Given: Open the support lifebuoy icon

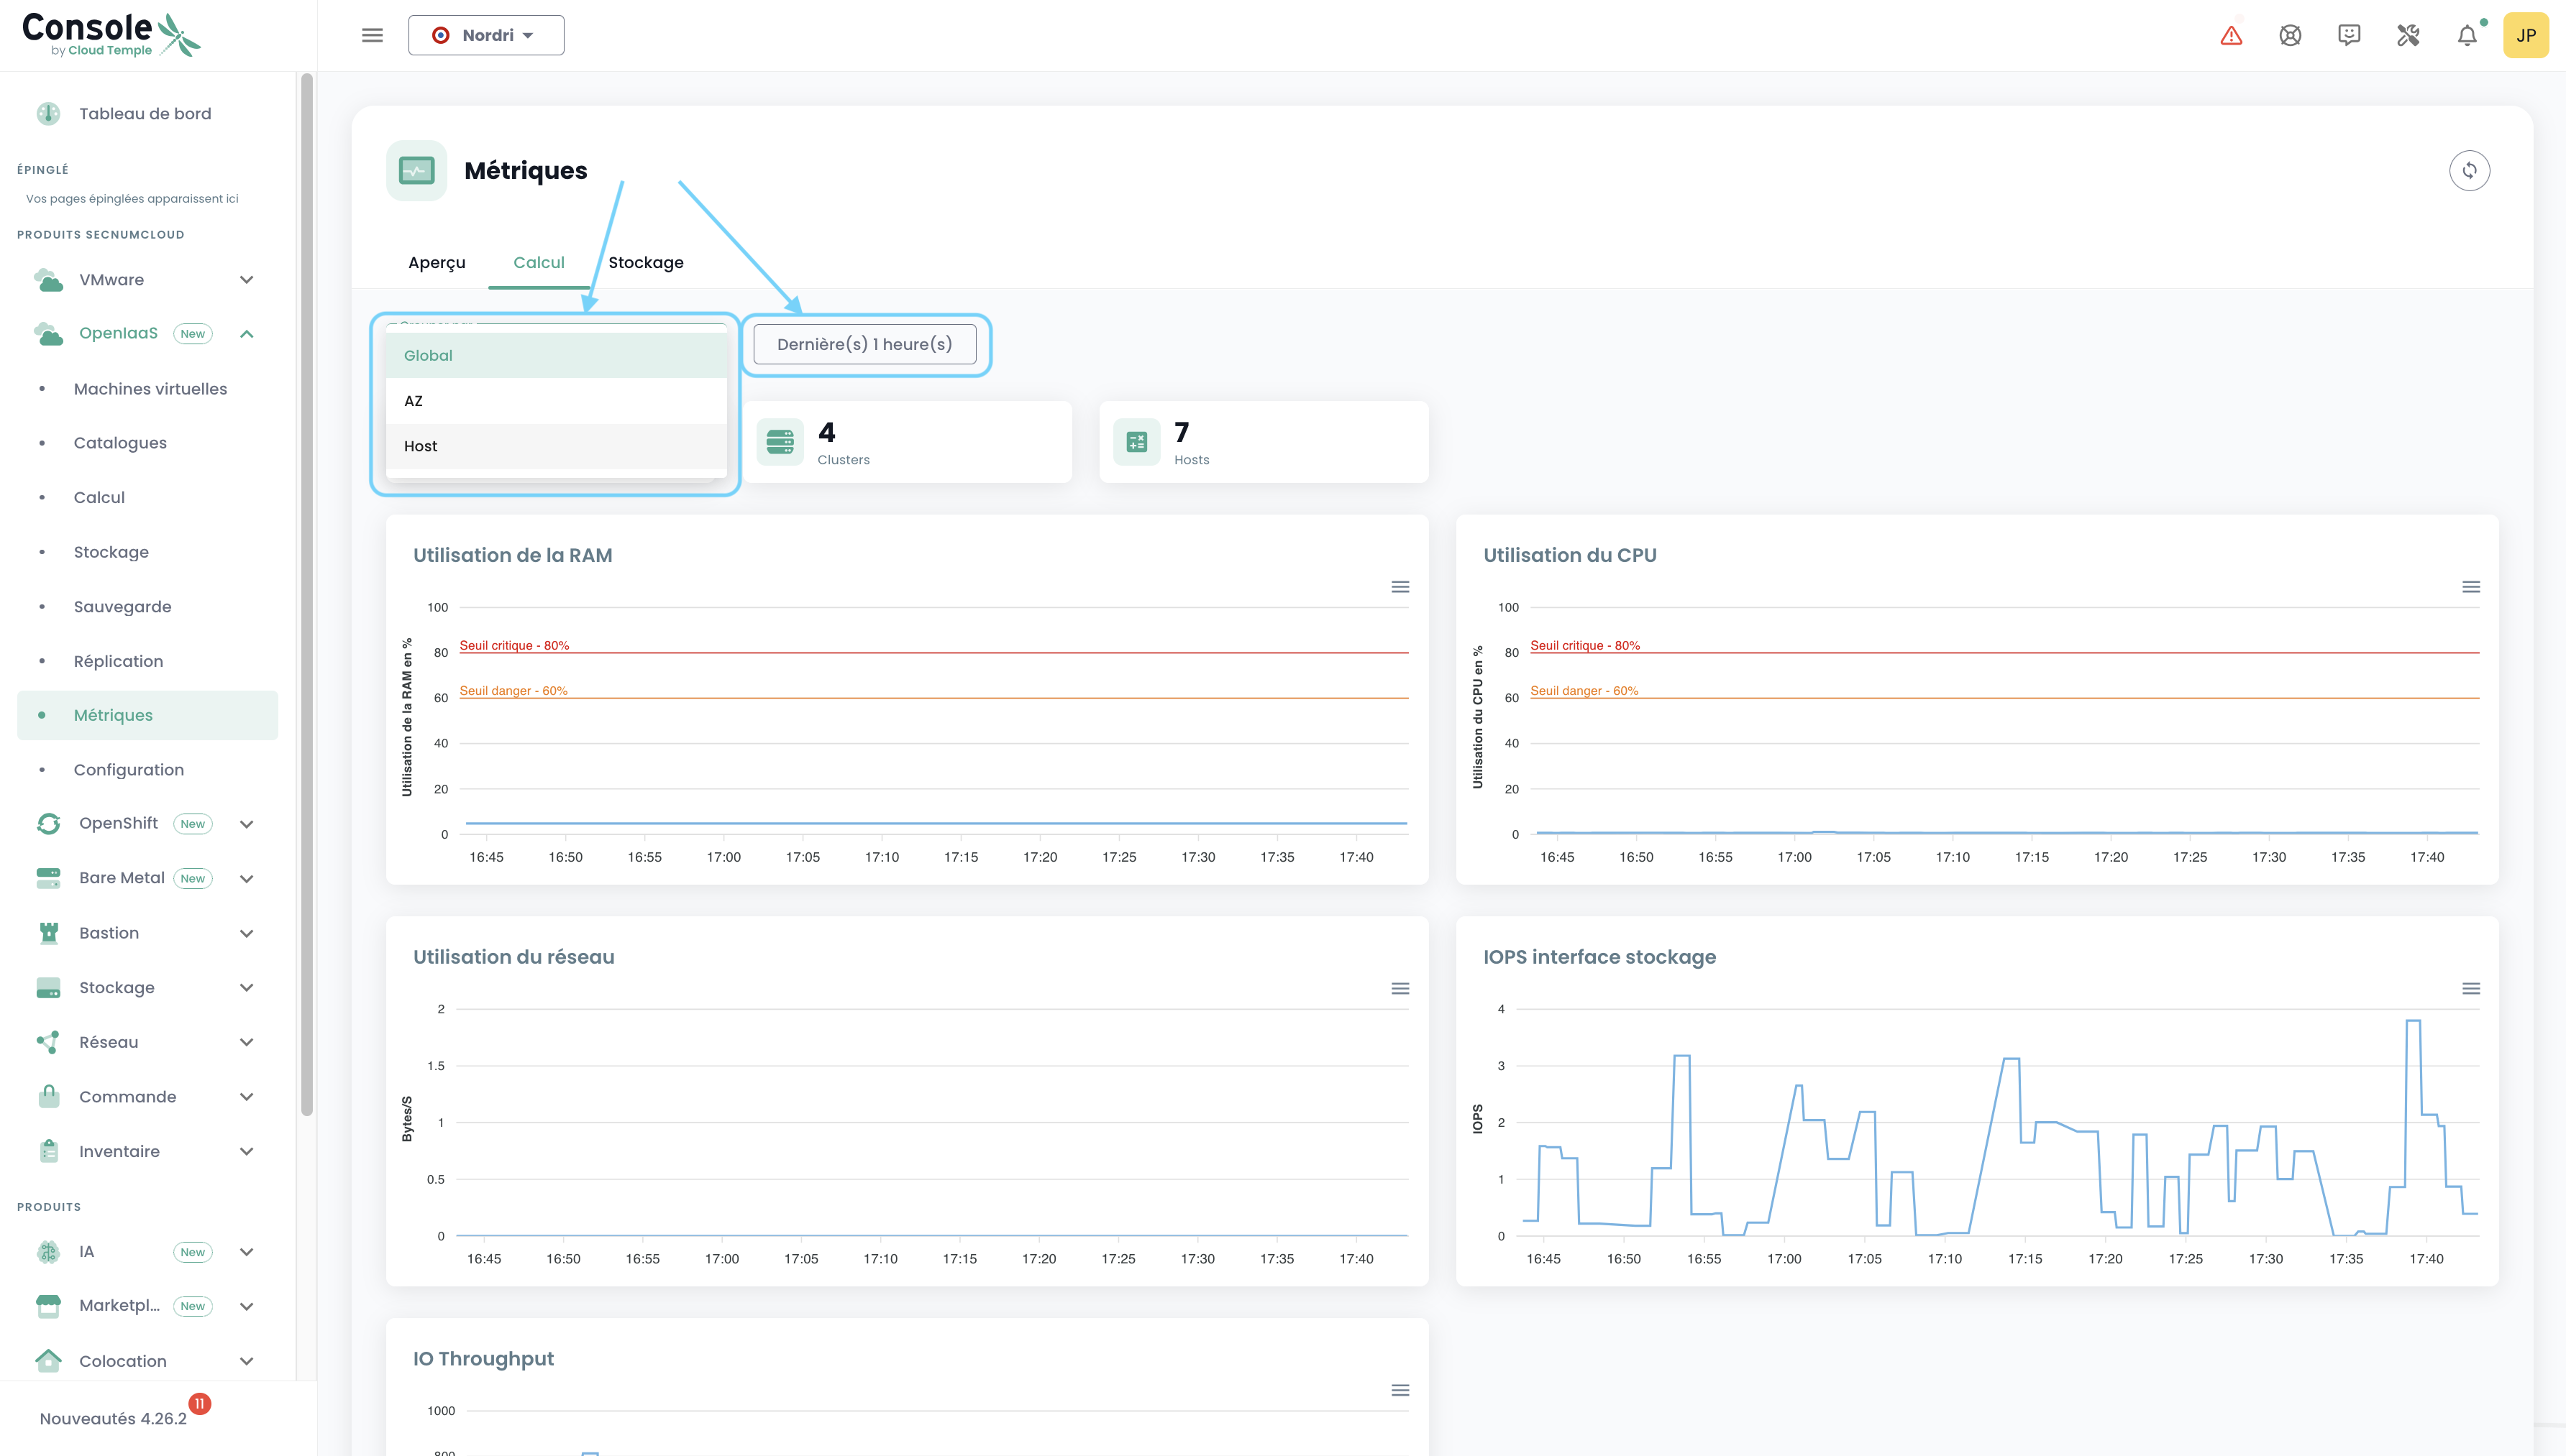Looking at the screenshot, I should (x=2290, y=36).
